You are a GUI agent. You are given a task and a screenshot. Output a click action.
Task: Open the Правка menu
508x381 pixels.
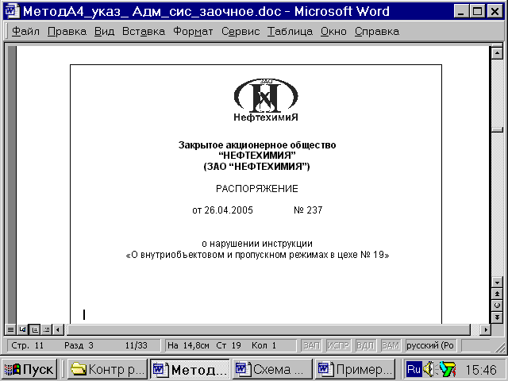pos(67,32)
